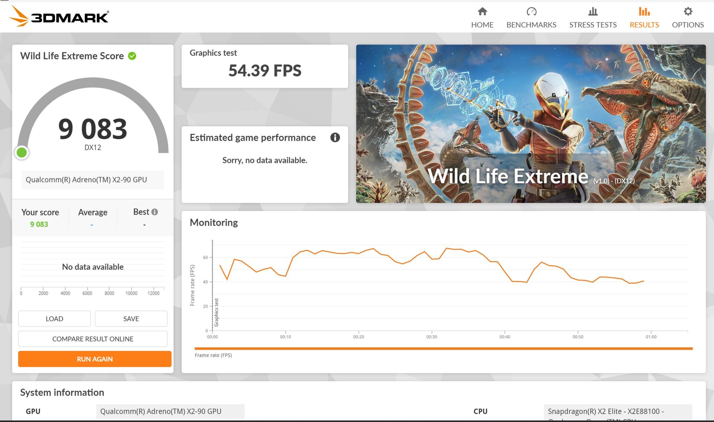Click the System information heading
Image resolution: width=714 pixels, height=422 pixels.
[62, 393]
